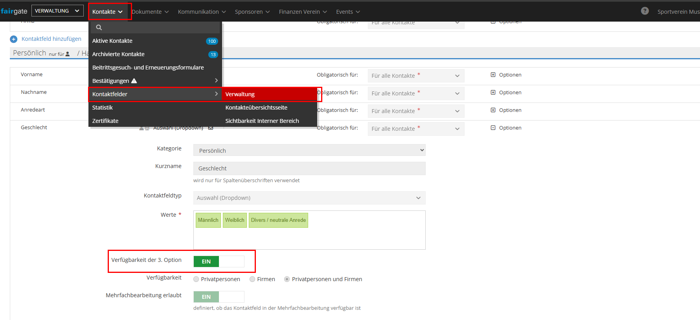Screen dimensions: 700x320
Task: Open the Kategorie dropdown showing Persönlich
Action: click(x=309, y=150)
